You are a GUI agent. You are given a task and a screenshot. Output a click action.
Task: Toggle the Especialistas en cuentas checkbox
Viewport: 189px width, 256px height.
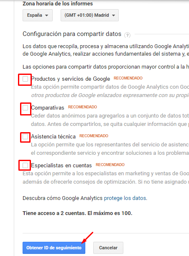coord(25,165)
